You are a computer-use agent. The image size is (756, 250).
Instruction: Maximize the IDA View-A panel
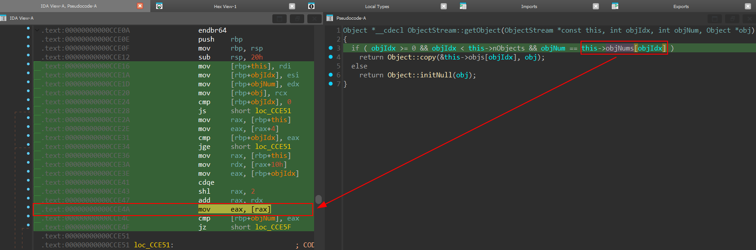pos(280,18)
